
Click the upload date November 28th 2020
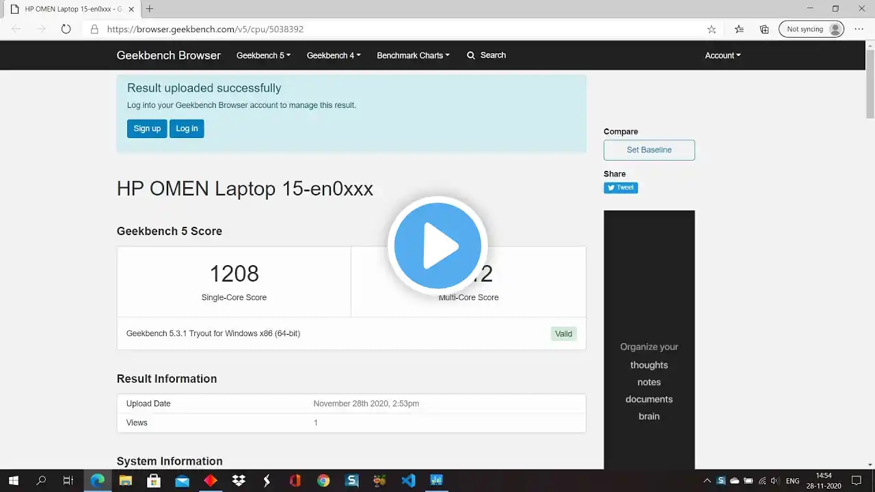[366, 403]
